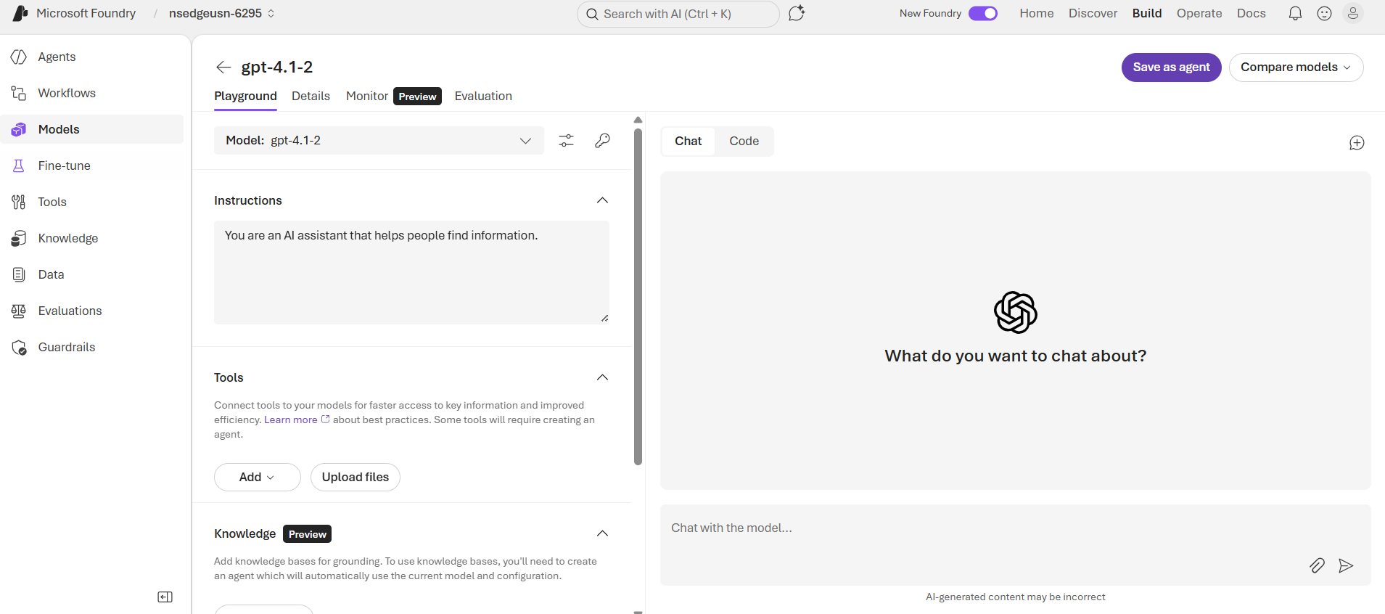Collapse the left sidebar panel icon
Image resolution: width=1385 pixels, height=614 pixels.
pyautogui.click(x=165, y=597)
